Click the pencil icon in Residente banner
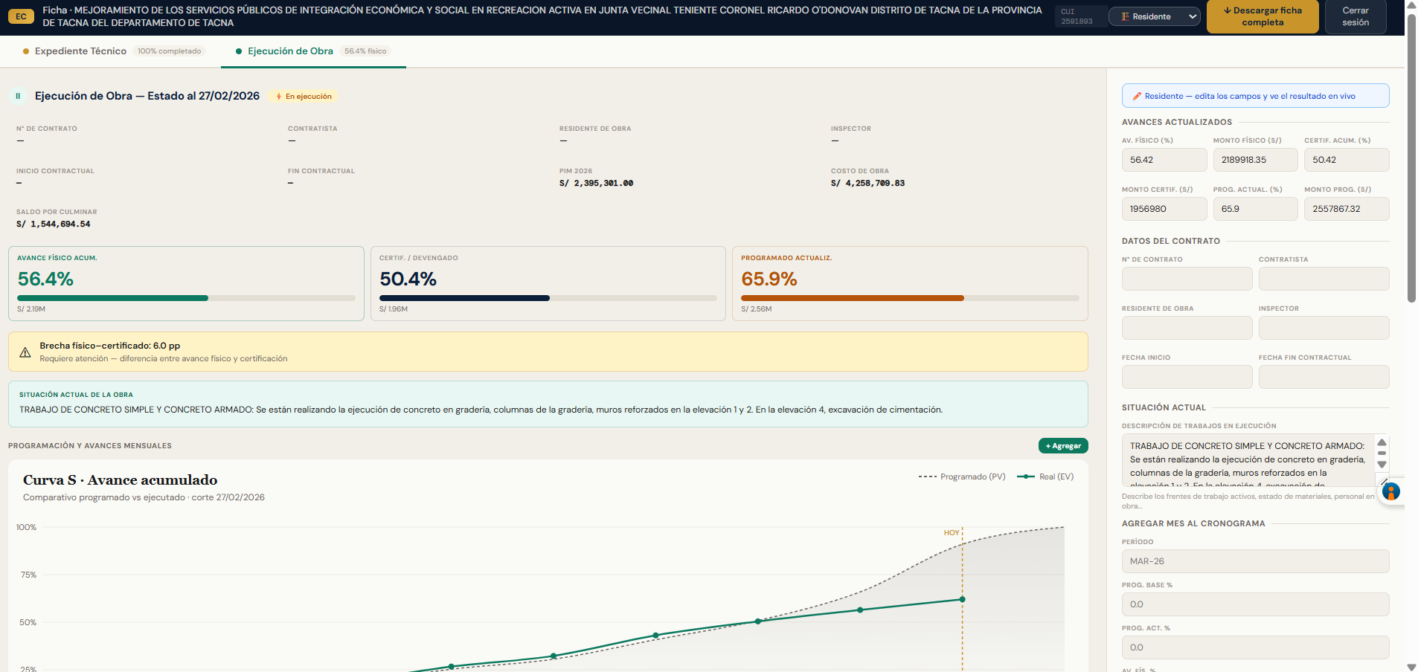The height and width of the screenshot is (672, 1418). pyautogui.click(x=1137, y=96)
